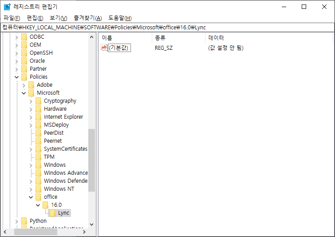The image size is (335, 237).
Task: Click tree vertical scrollbar up arrow
Action: 92,37
